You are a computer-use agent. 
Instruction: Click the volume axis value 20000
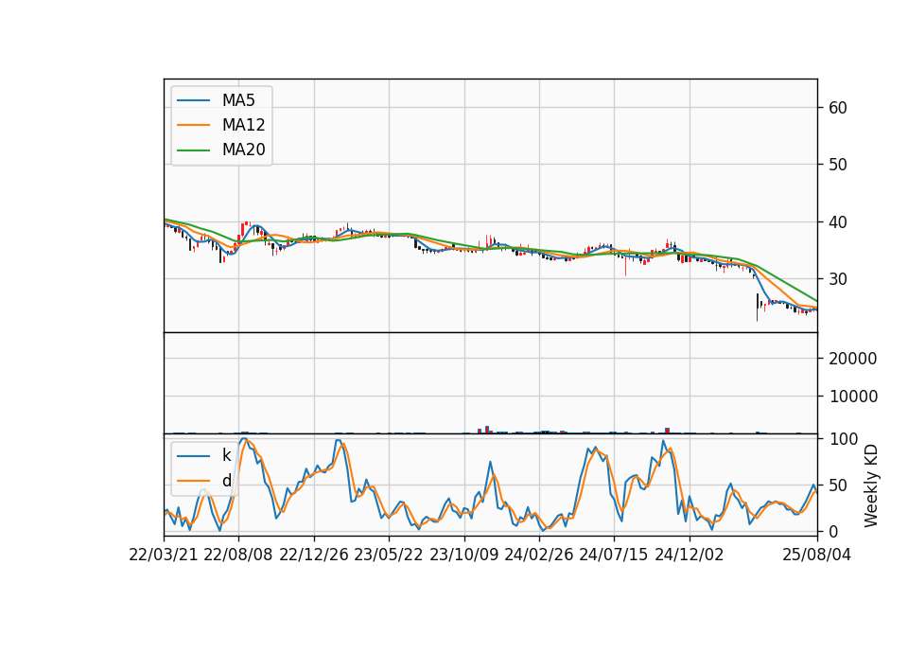(x=853, y=359)
